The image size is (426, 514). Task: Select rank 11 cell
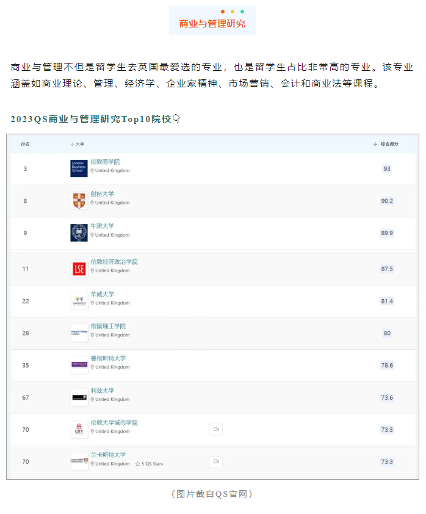(26, 269)
